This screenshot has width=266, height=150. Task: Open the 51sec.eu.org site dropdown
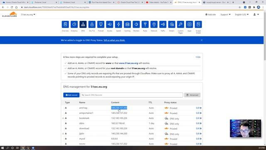coord(28,15)
